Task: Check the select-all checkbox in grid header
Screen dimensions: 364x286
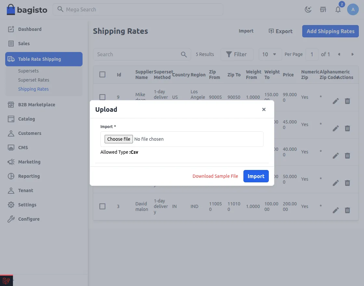Action: (102, 74)
